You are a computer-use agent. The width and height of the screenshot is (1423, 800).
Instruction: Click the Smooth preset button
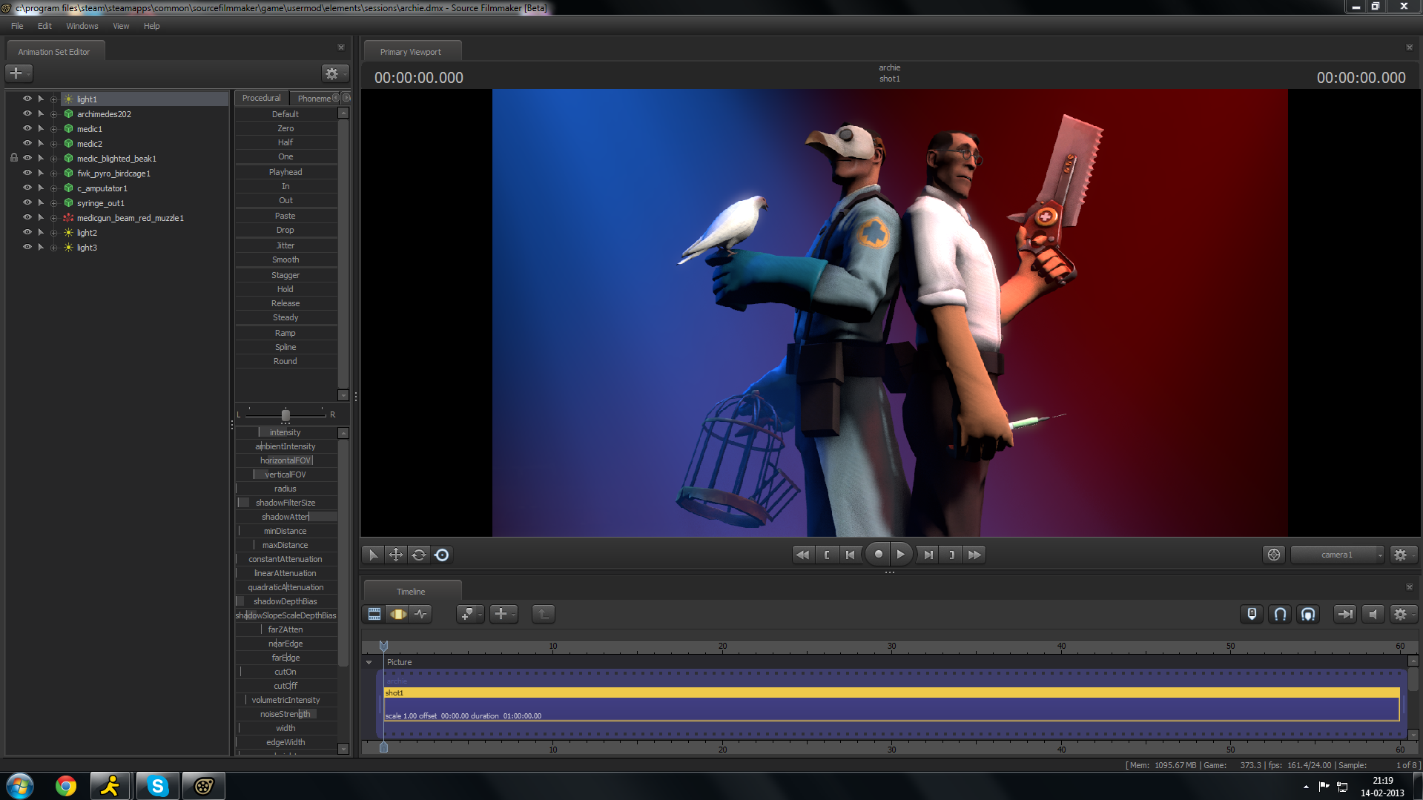point(285,259)
